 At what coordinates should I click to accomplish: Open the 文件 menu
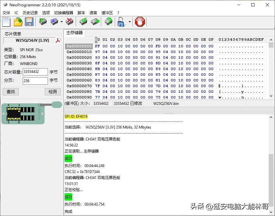6,13
